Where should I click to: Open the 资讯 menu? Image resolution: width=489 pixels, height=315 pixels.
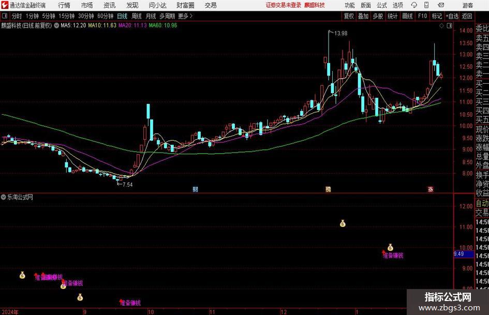[x=110, y=5]
